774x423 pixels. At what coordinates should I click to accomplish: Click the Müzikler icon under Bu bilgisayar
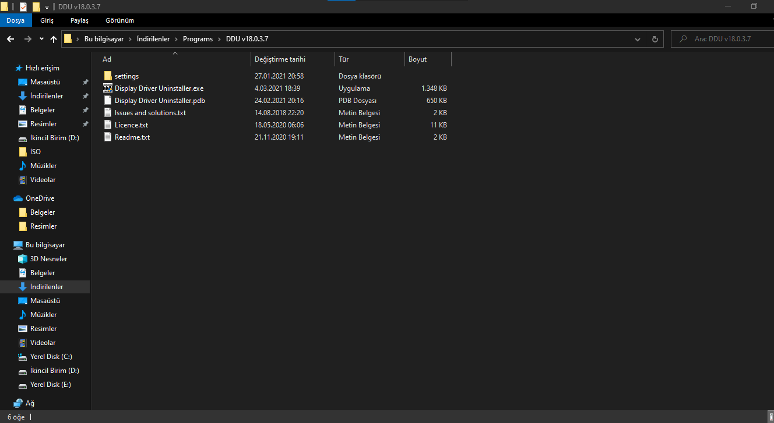coord(23,315)
